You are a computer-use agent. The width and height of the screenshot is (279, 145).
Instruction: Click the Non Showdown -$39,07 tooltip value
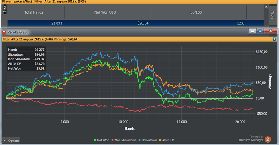(x=39, y=59)
